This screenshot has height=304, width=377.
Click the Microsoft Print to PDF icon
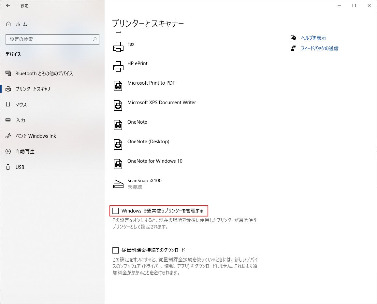118,86
